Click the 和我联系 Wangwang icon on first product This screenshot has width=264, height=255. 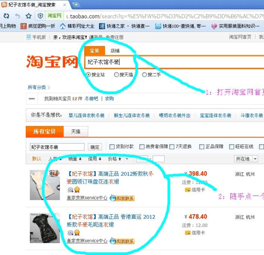[122, 198]
